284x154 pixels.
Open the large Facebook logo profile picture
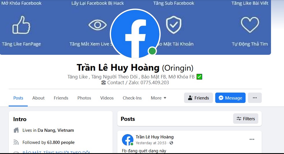(x=135, y=34)
